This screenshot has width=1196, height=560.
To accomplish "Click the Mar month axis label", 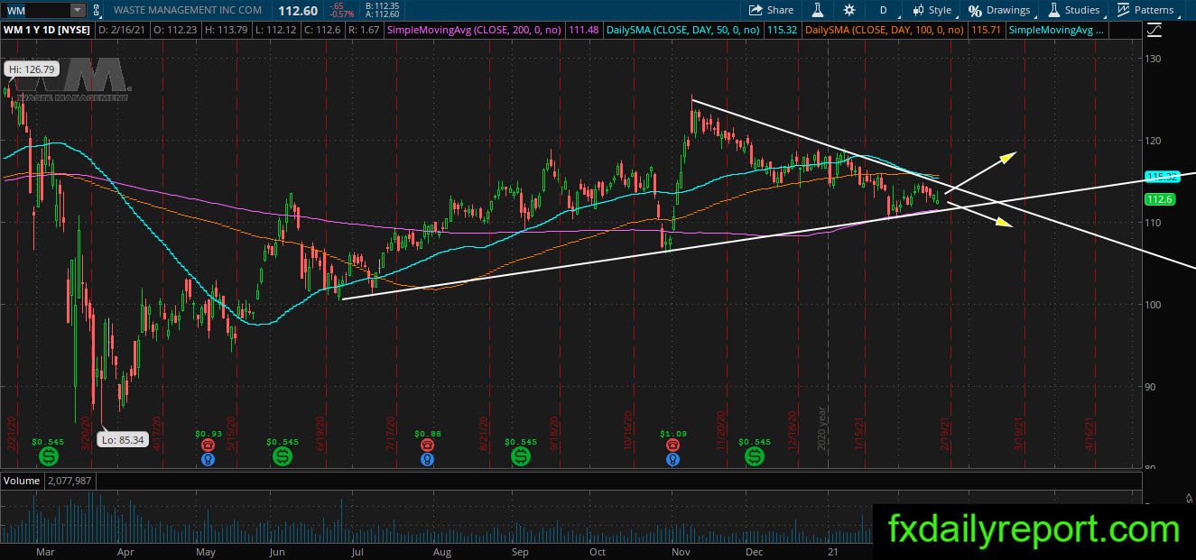I will click(x=46, y=551).
